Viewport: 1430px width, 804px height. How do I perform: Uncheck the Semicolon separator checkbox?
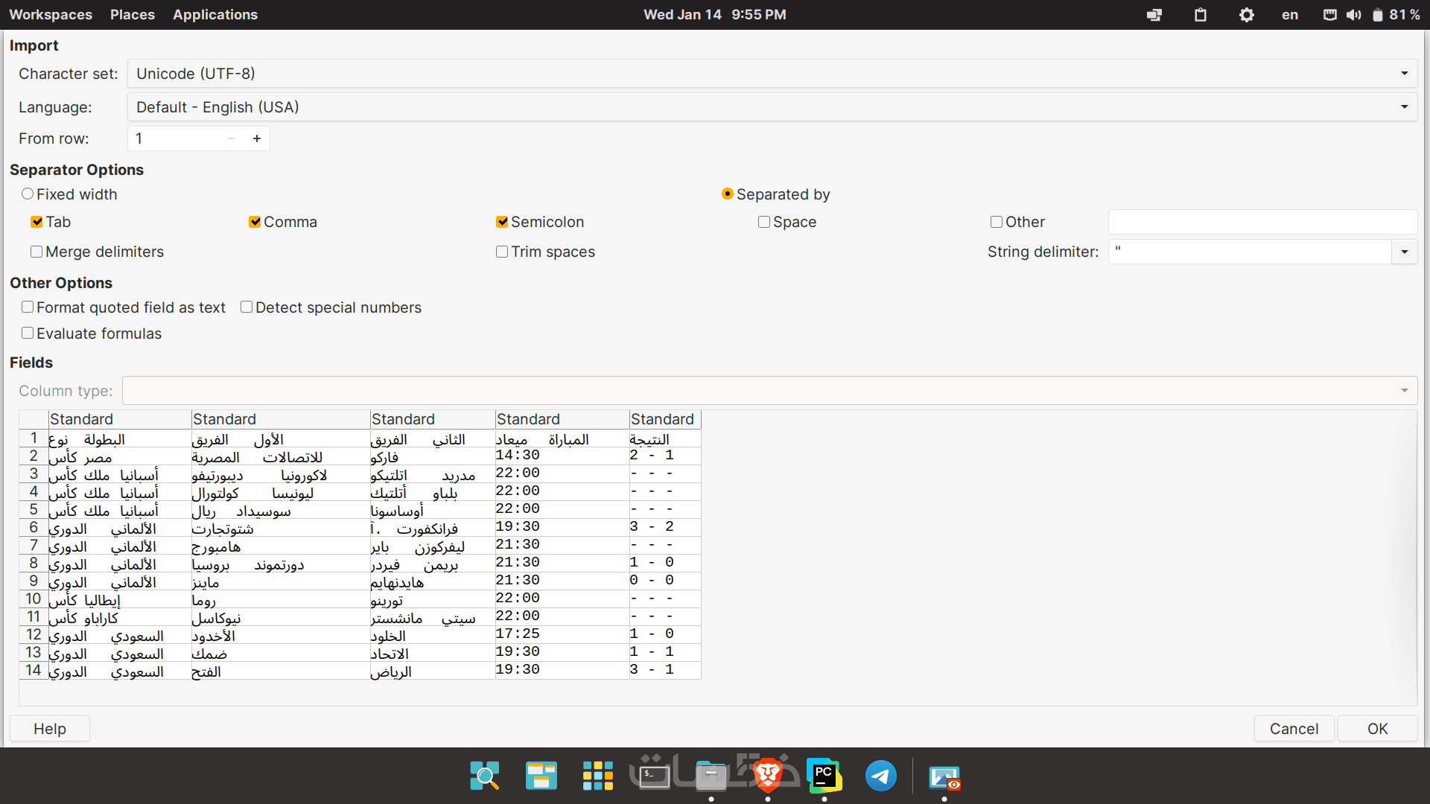coord(502,222)
